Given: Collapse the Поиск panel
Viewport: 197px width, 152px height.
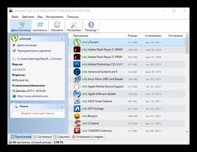Looking at the screenshot, I should click(62, 106).
